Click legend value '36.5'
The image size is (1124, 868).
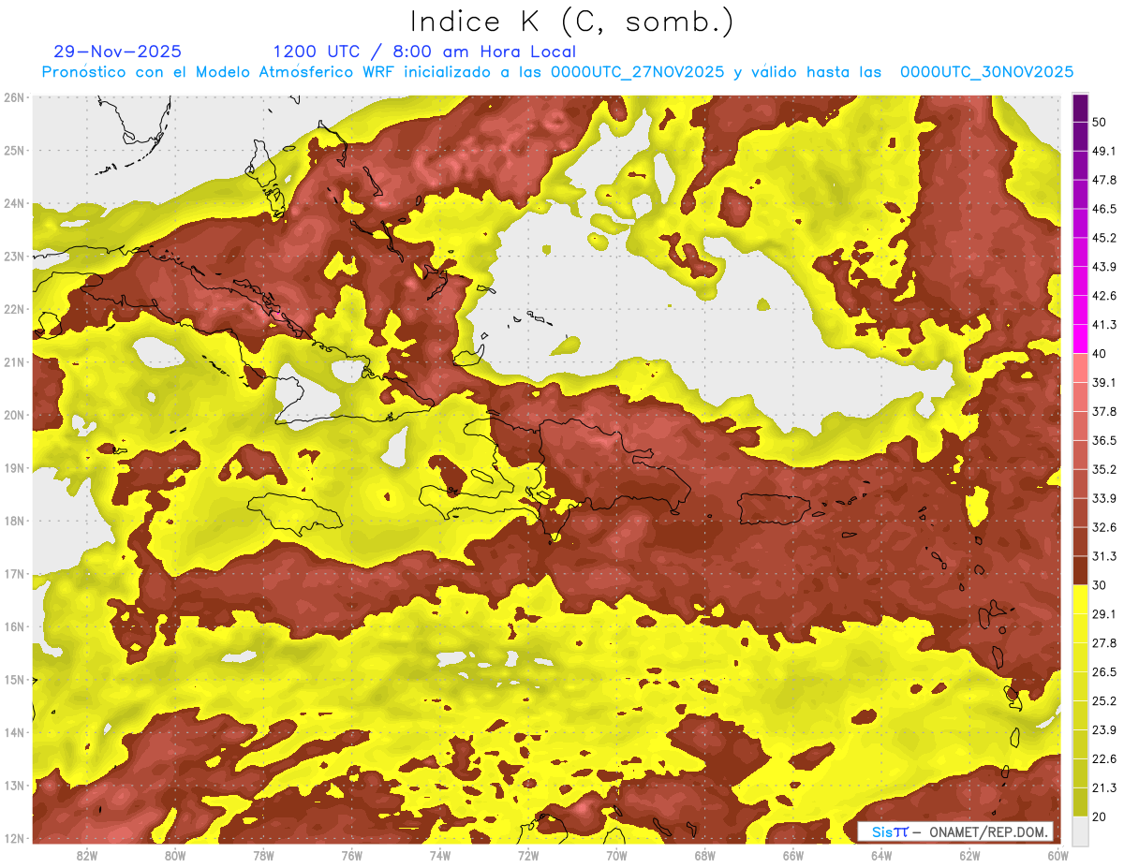[x=1103, y=440]
